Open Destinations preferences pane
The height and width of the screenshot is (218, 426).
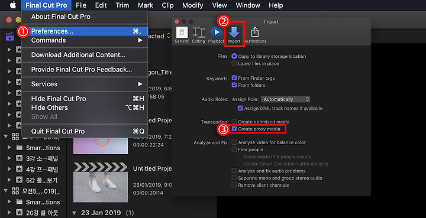coord(254,35)
